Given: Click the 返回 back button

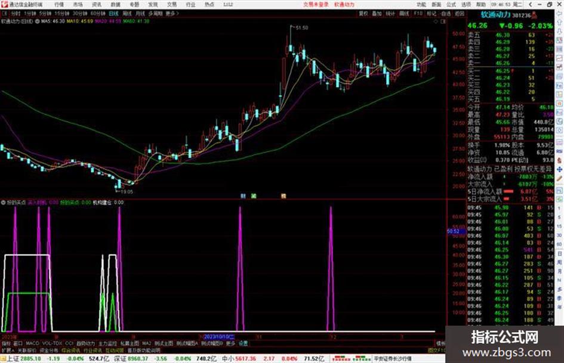Looking at the screenshot, I should coord(460,13).
